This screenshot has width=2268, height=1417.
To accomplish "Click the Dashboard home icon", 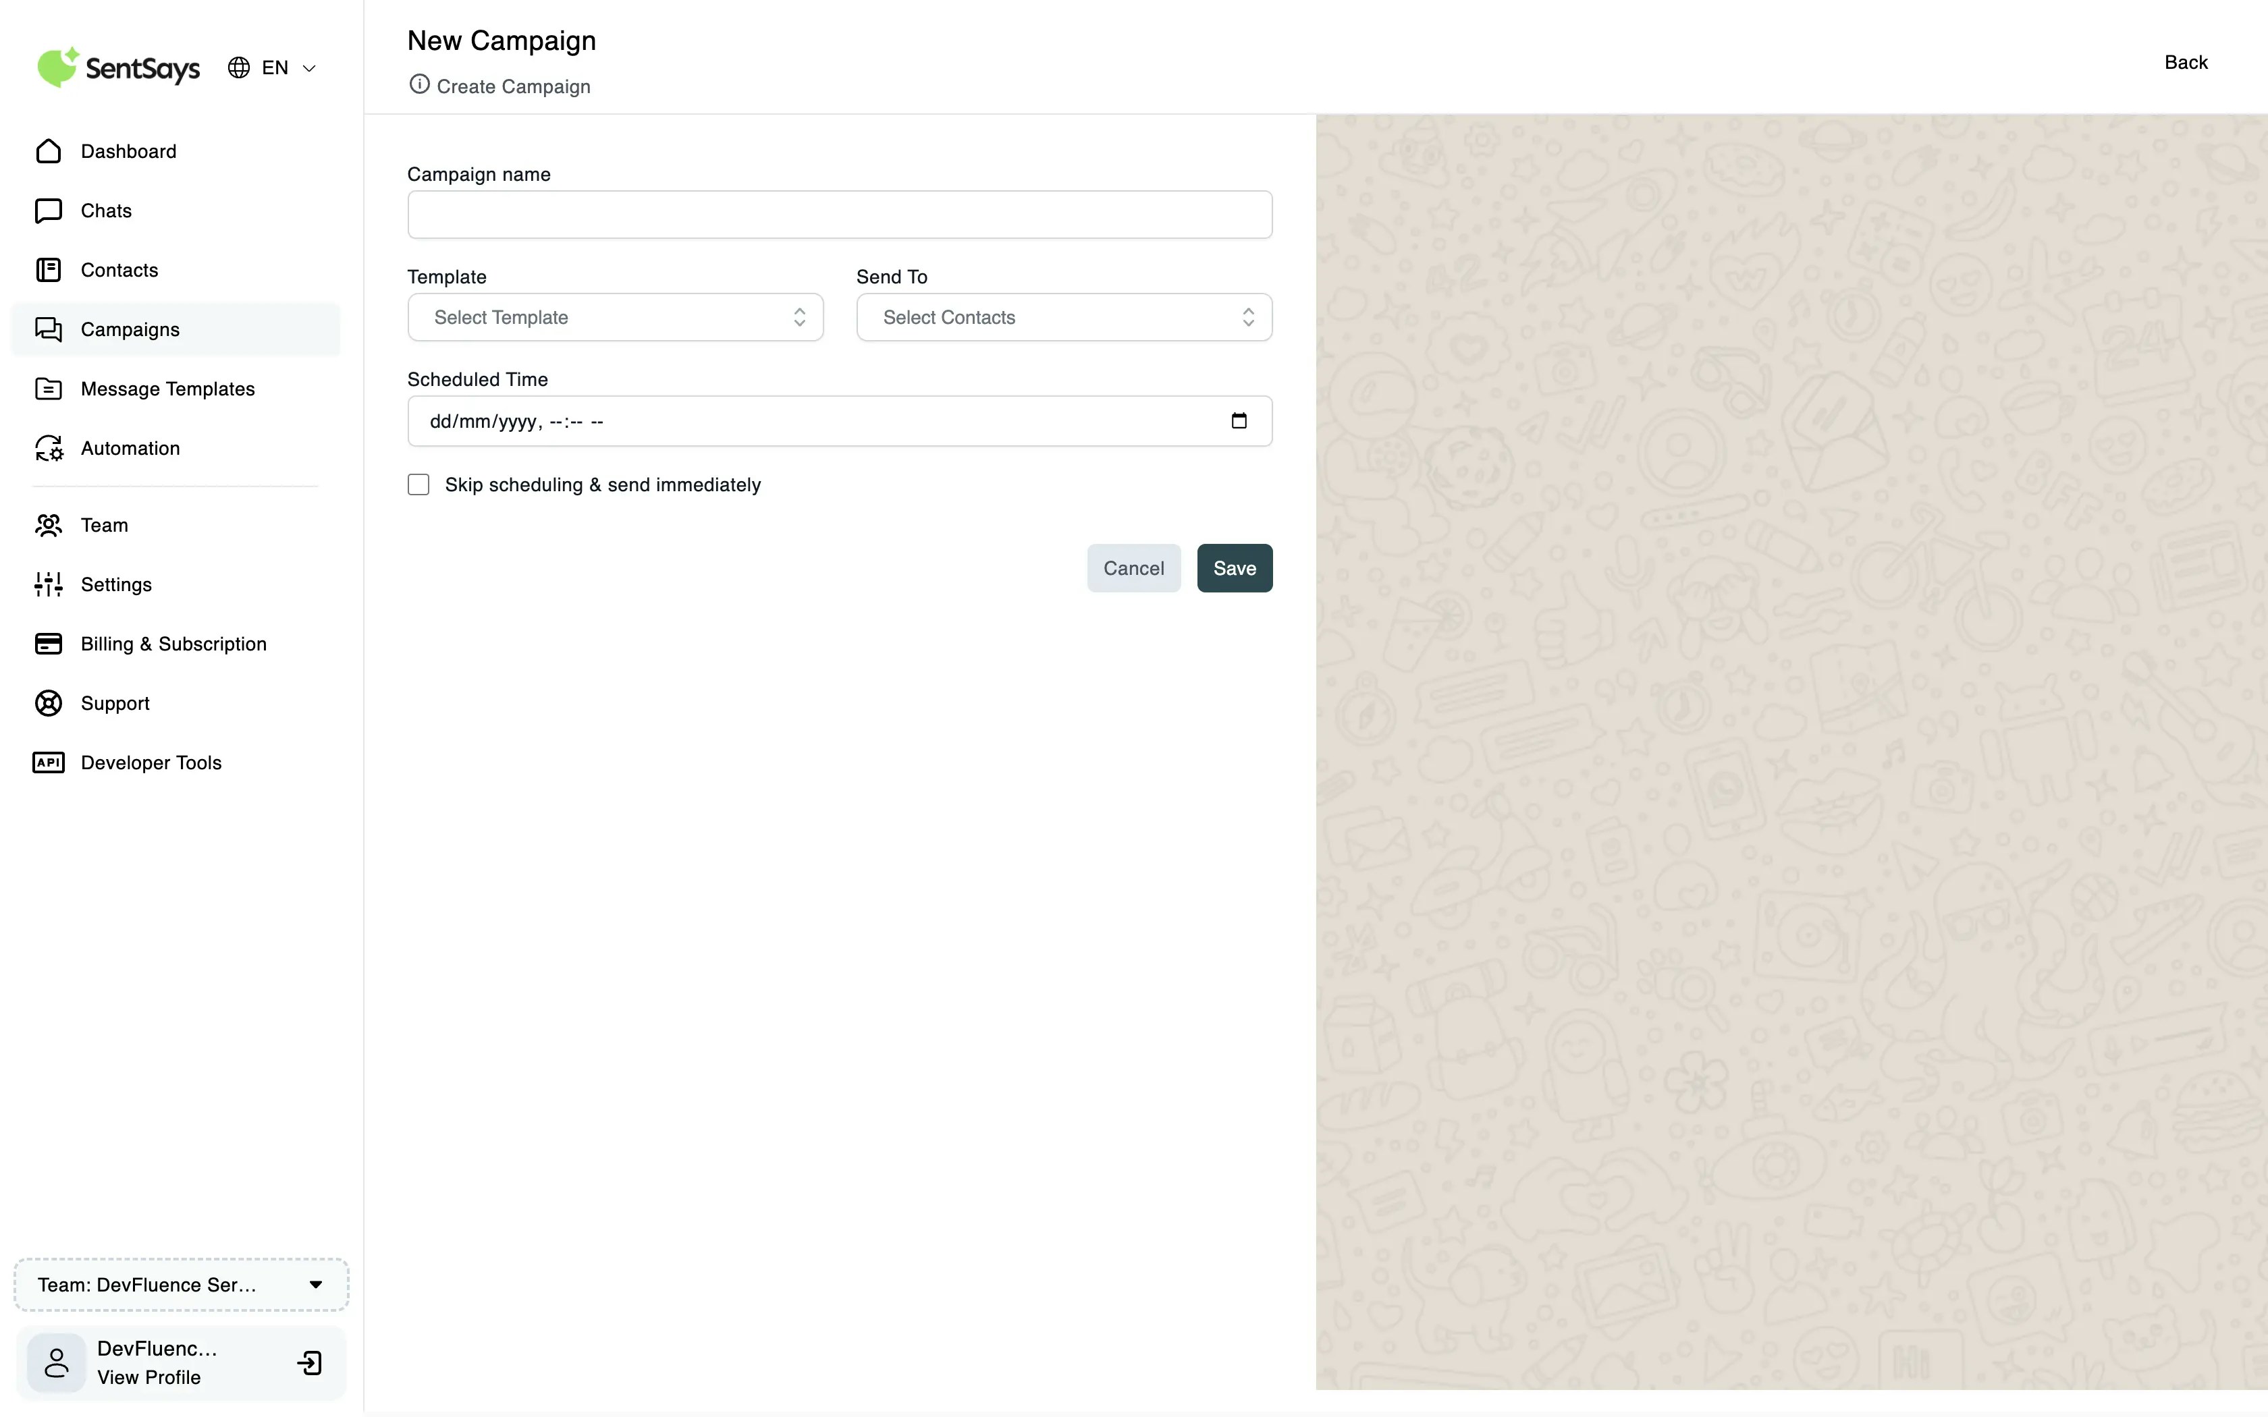I will 49,151.
